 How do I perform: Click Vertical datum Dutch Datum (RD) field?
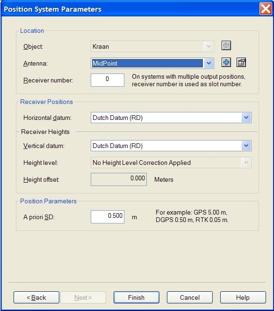pos(171,146)
